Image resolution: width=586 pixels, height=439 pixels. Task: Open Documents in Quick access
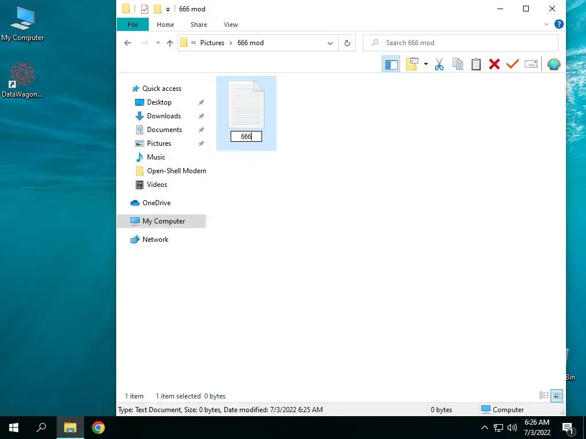tap(164, 130)
